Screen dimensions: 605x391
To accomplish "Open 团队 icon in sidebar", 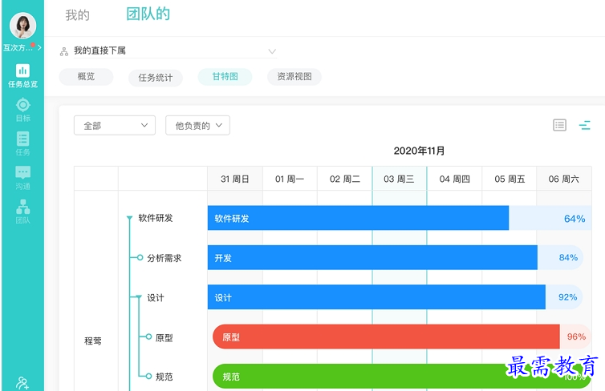I will pyautogui.click(x=22, y=212).
